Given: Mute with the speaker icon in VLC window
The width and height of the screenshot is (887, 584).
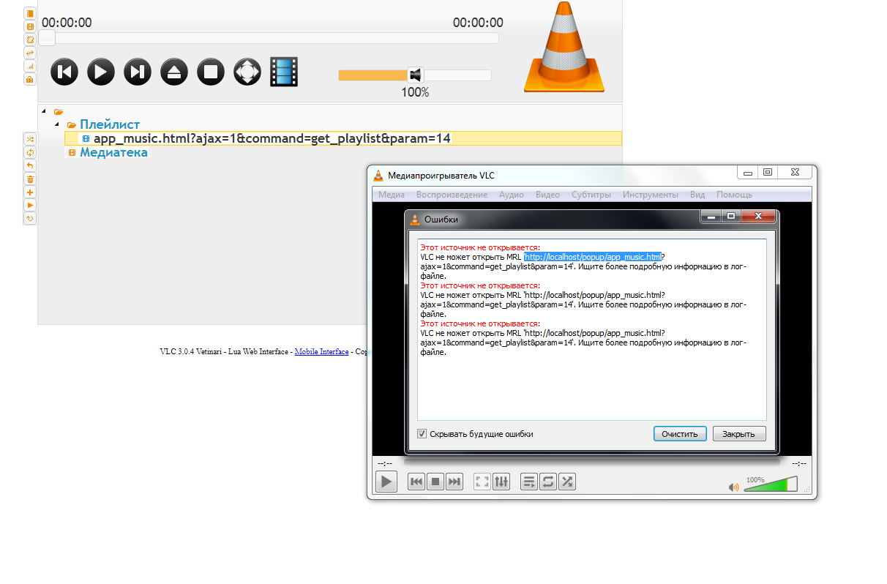Looking at the screenshot, I should click(x=734, y=487).
